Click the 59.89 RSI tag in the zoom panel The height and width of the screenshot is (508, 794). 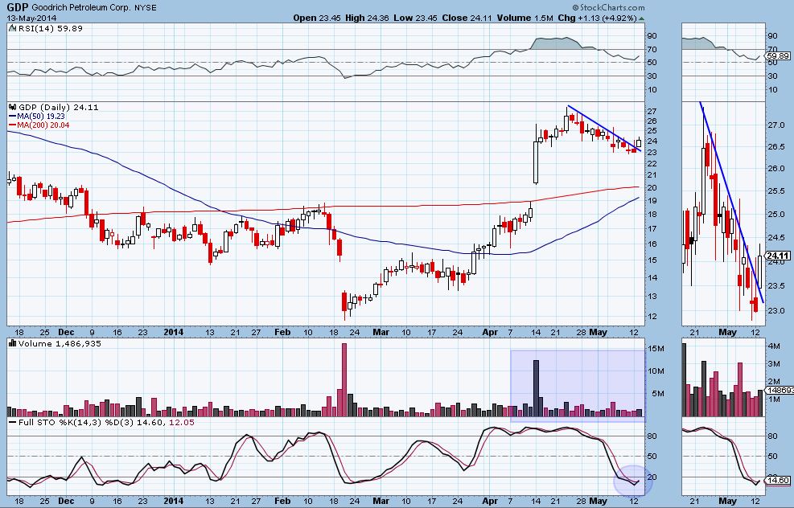coord(778,55)
